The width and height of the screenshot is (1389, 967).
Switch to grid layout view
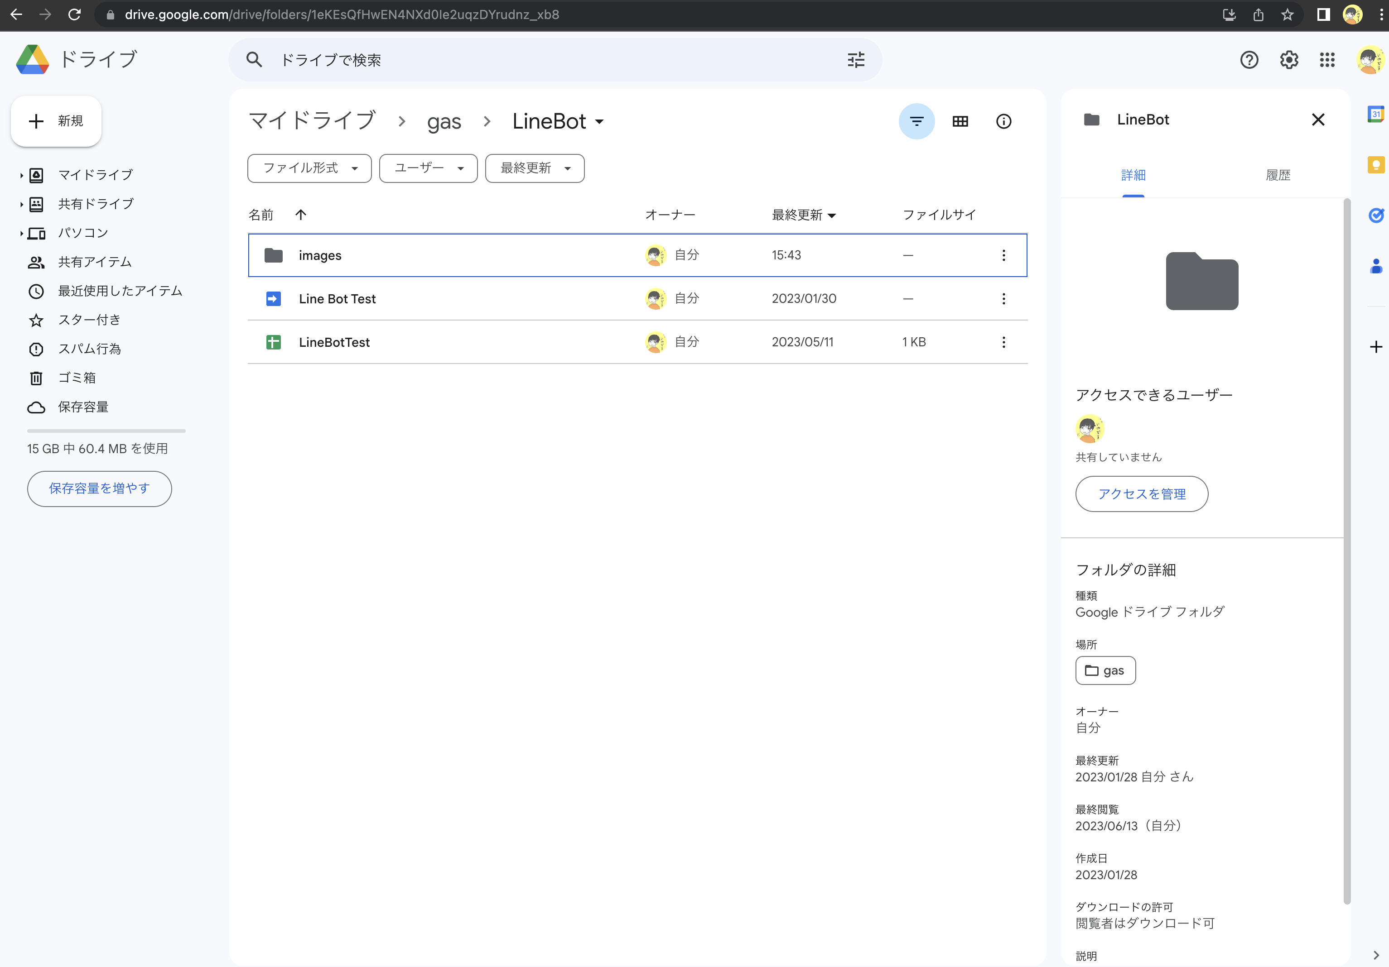[x=960, y=121]
